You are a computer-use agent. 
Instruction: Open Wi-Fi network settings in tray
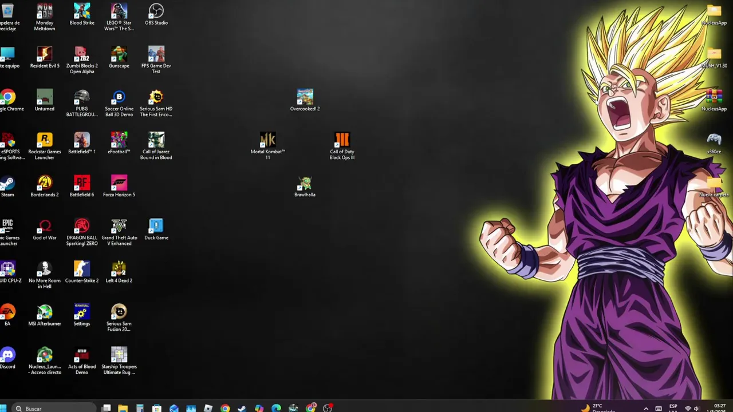click(x=688, y=409)
